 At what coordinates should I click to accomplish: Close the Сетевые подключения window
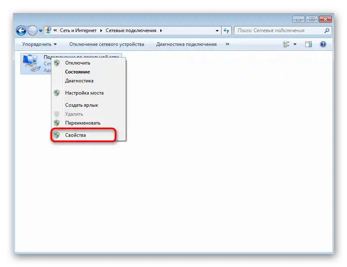(325, 19)
